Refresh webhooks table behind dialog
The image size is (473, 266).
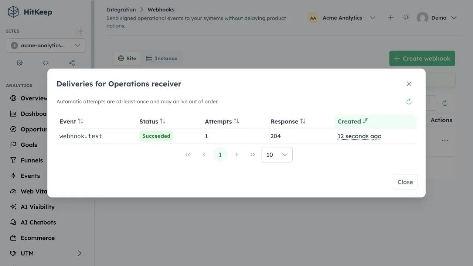click(x=445, y=103)
